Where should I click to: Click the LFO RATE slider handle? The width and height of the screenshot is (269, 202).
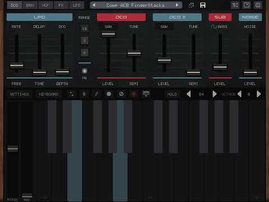[17, 66]
